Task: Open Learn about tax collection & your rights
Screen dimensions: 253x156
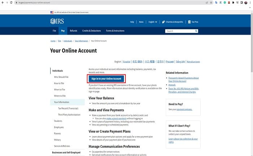Action: (x=183, y=140)
